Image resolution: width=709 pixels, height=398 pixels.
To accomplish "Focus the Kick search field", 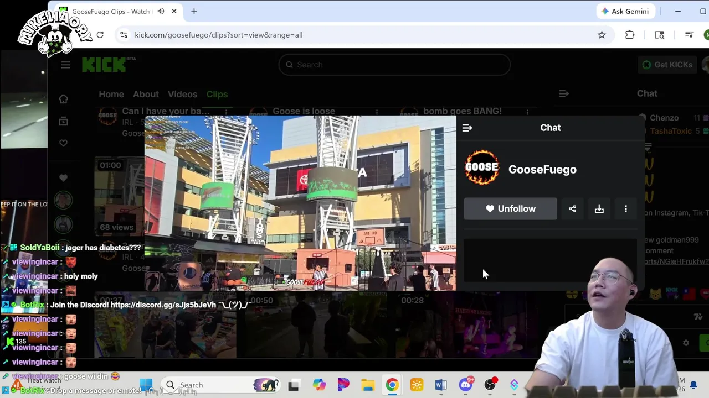I will 394,65.
